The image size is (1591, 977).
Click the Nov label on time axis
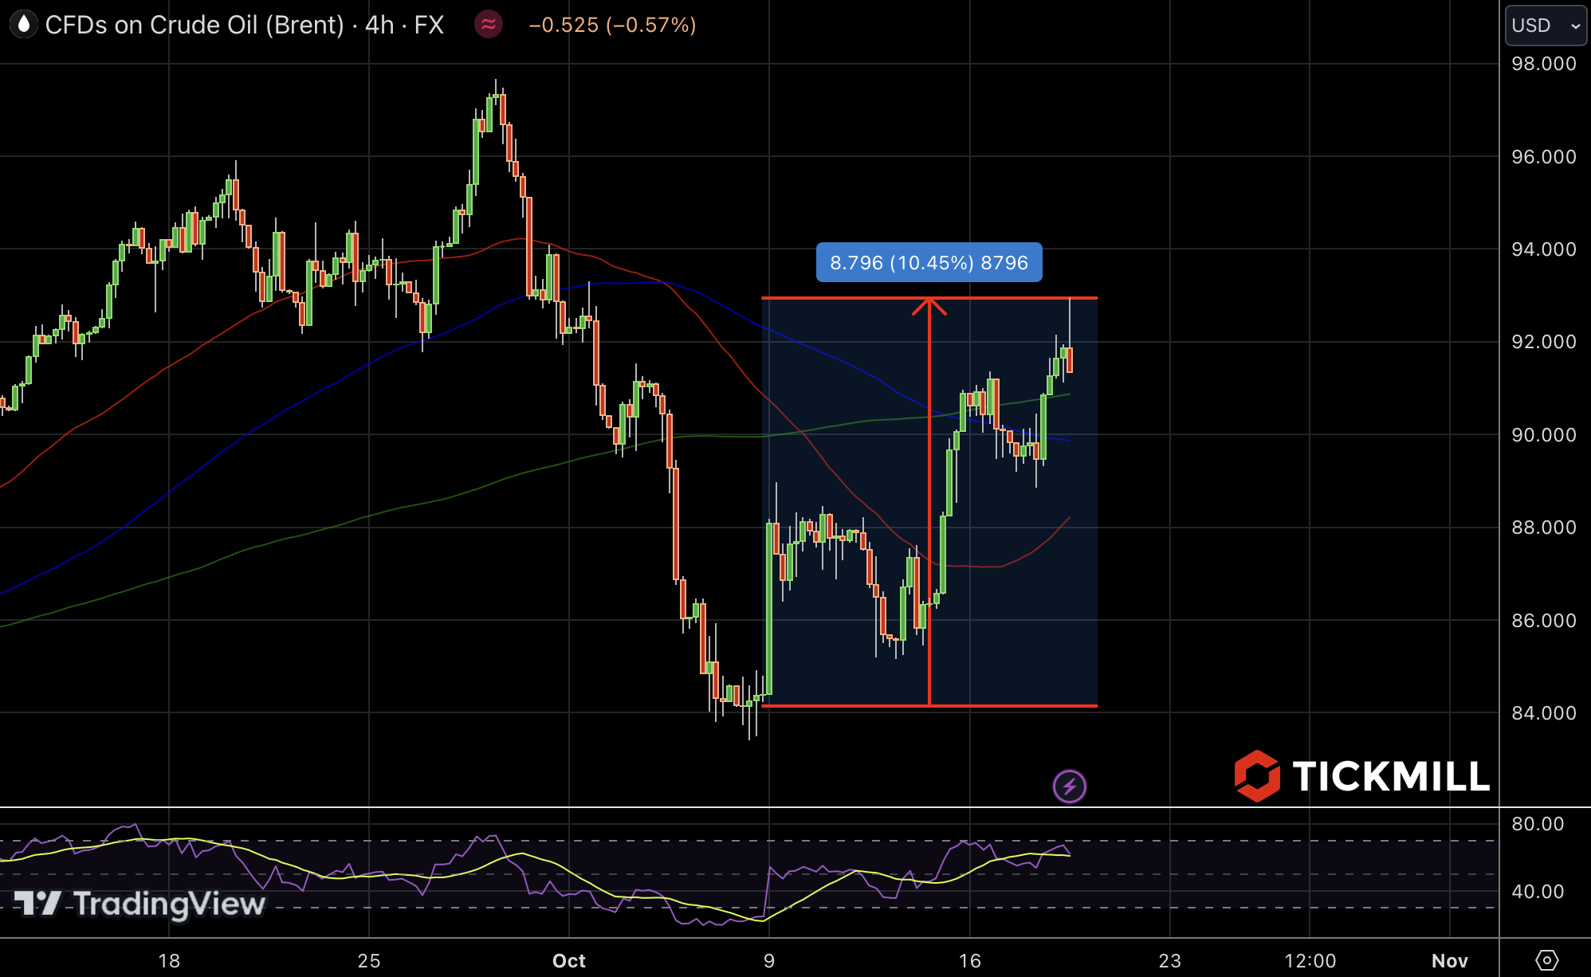tap(1449, 960)
